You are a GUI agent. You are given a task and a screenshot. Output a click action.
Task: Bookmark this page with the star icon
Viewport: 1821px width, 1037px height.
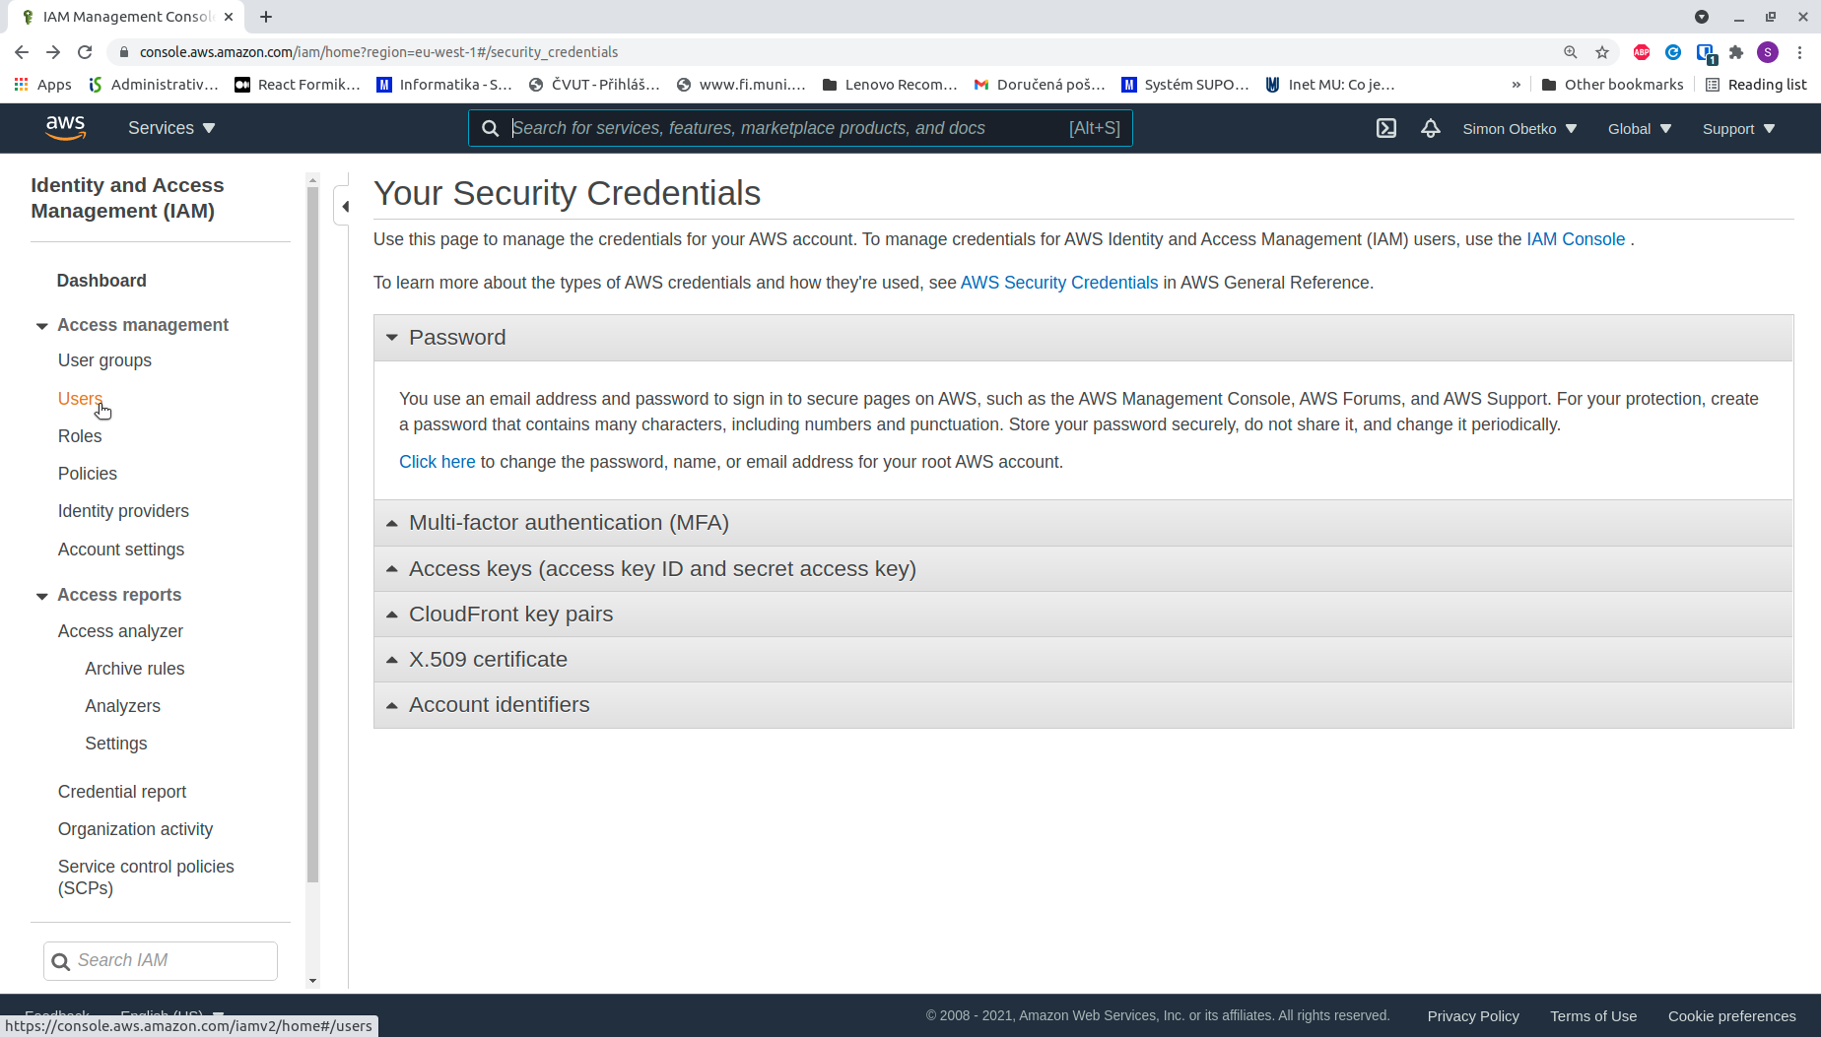click(1602, 52)
